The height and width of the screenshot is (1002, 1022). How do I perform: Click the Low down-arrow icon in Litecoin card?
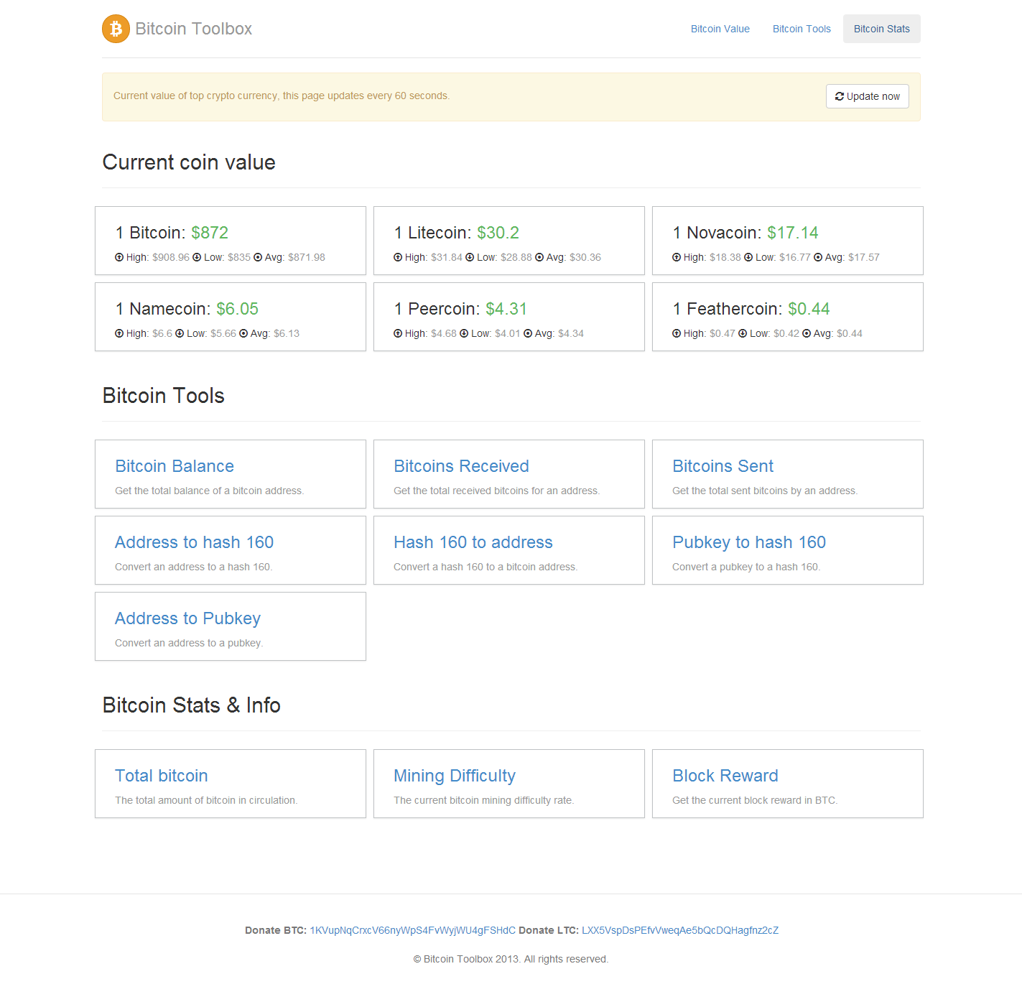click(x=470, y=257)
